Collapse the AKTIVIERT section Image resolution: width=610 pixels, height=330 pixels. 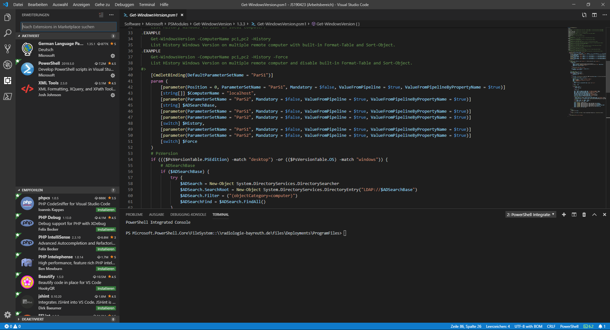(x=67, y=36)
